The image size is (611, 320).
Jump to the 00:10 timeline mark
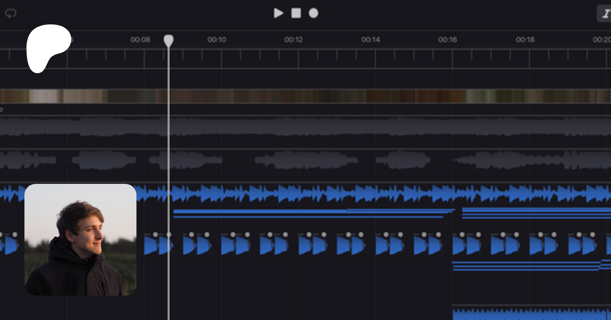tap(217, 40)
